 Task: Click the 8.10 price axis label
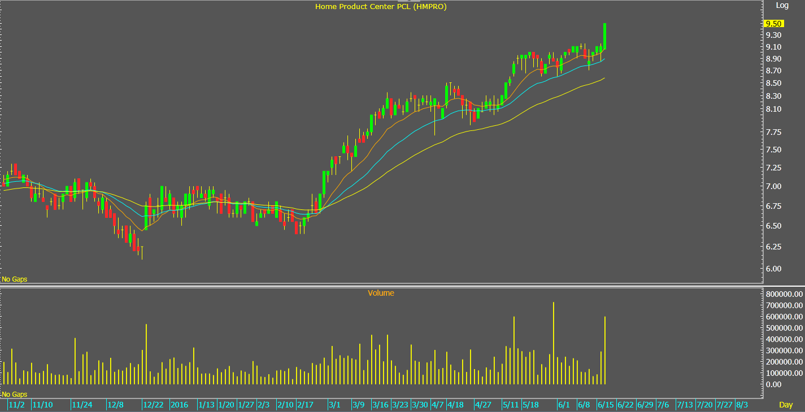(x=773, y=109)
